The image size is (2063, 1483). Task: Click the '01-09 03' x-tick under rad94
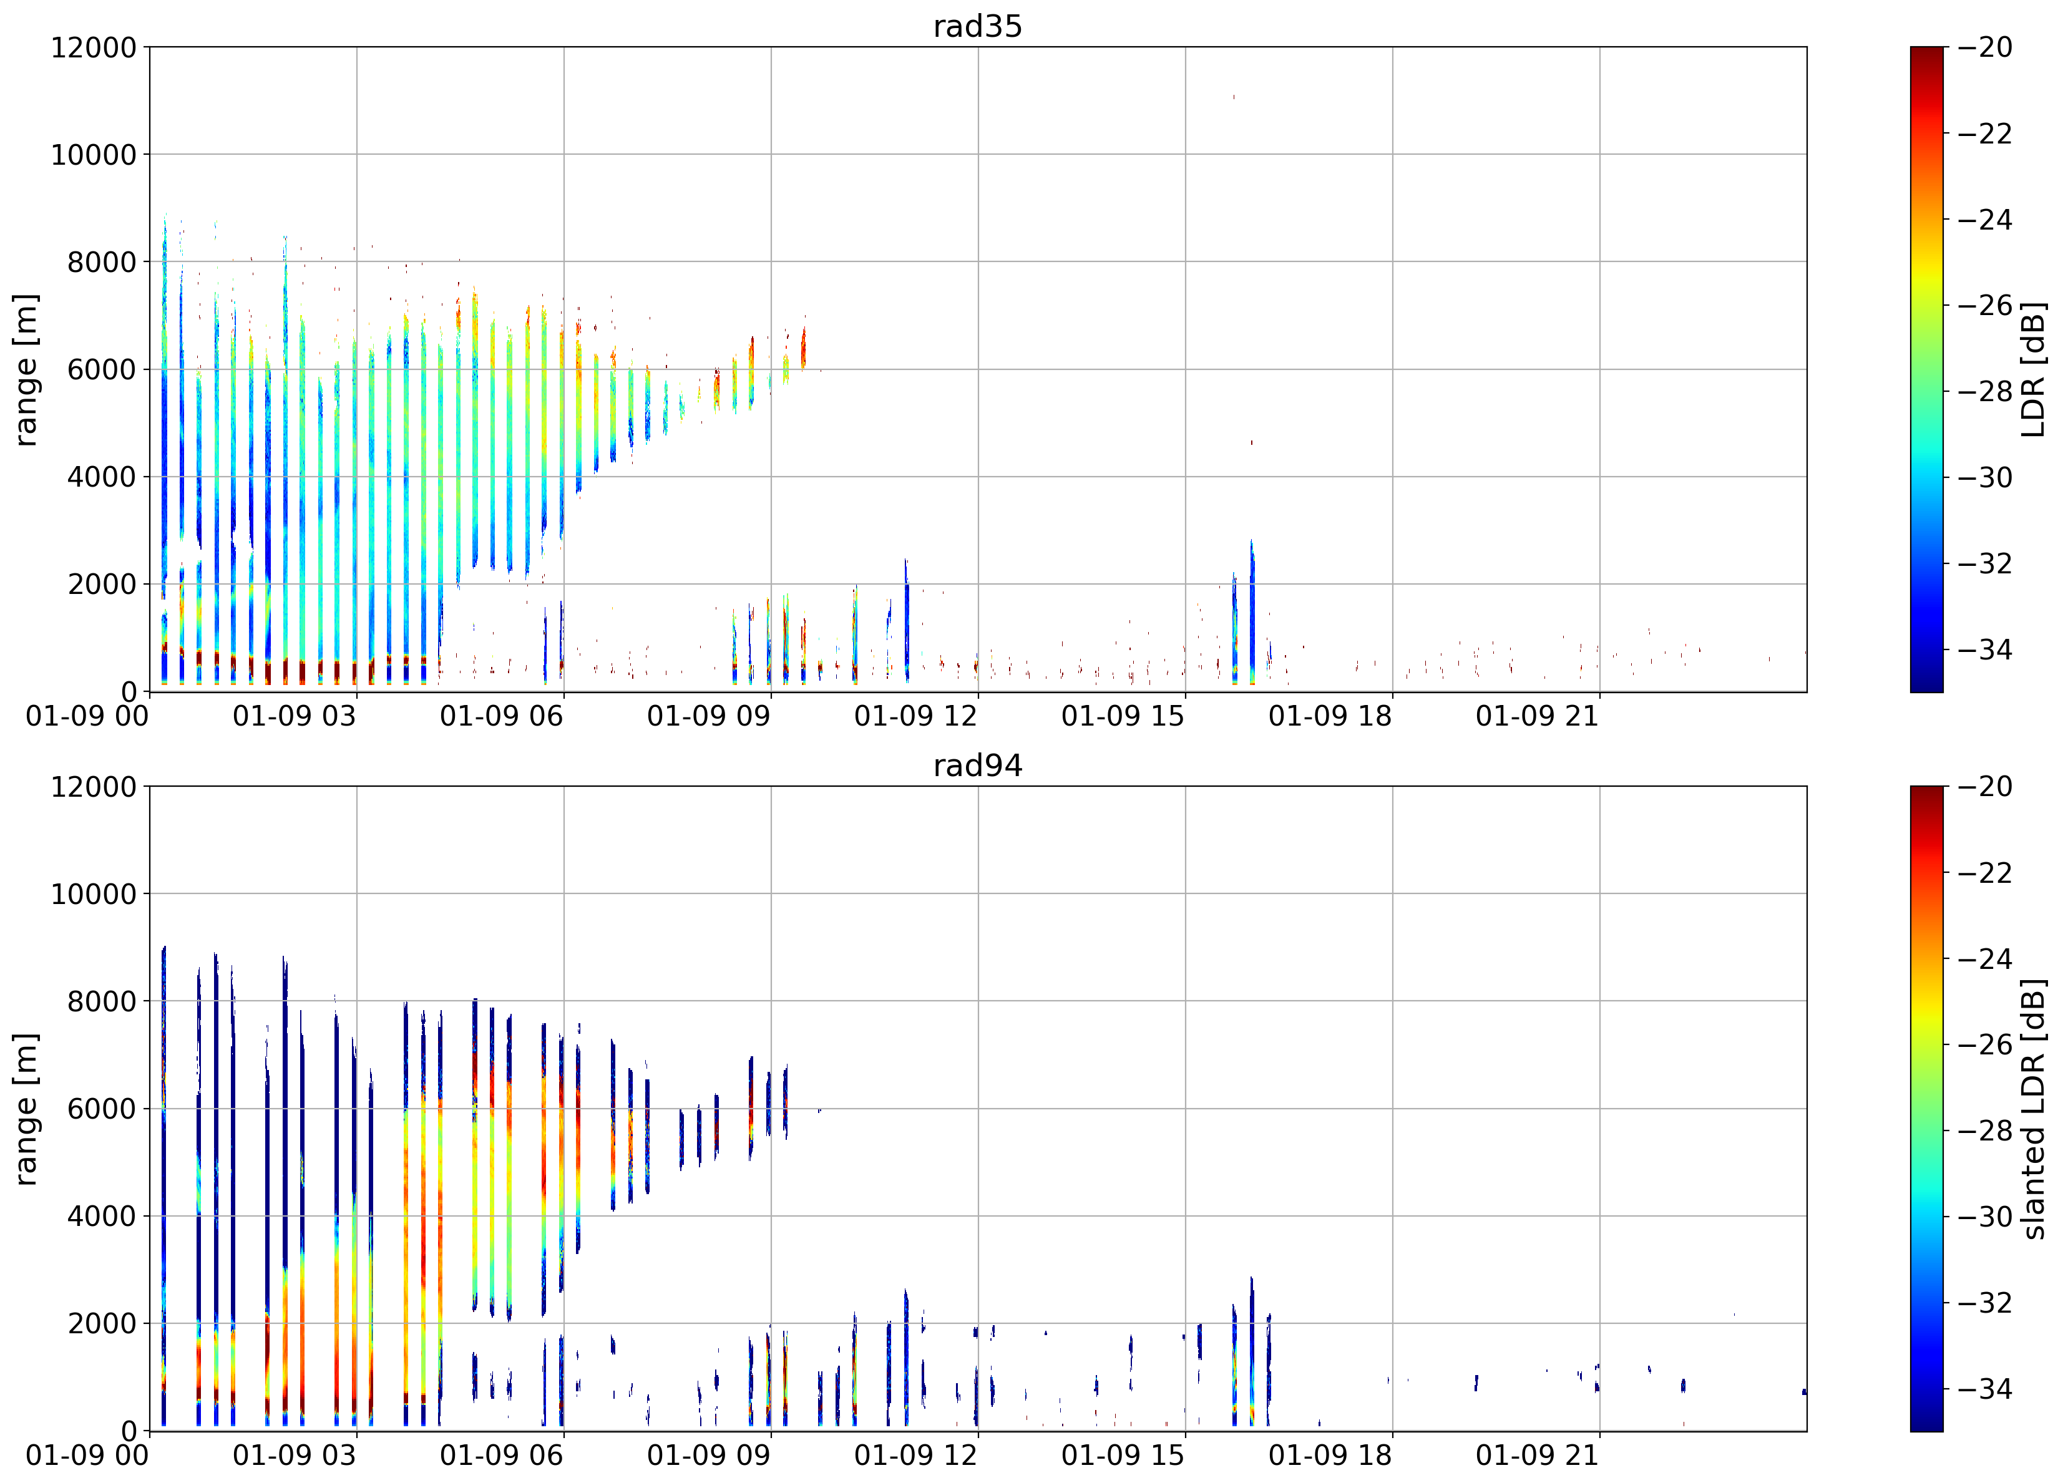click(295, 1455)
